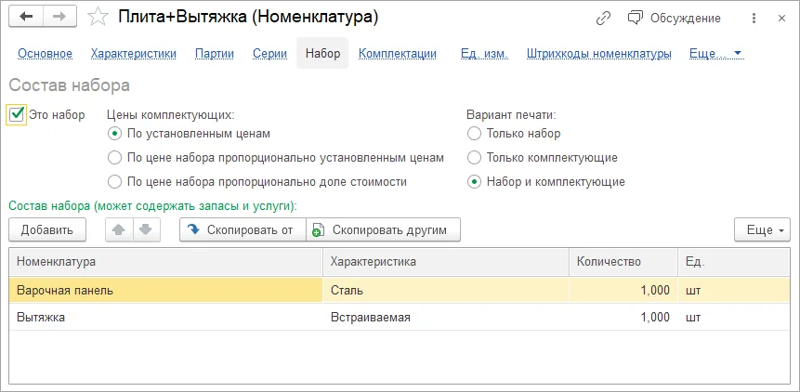Go forward with the right arrow button
The image size is (800, 392).
click(59, 18)
